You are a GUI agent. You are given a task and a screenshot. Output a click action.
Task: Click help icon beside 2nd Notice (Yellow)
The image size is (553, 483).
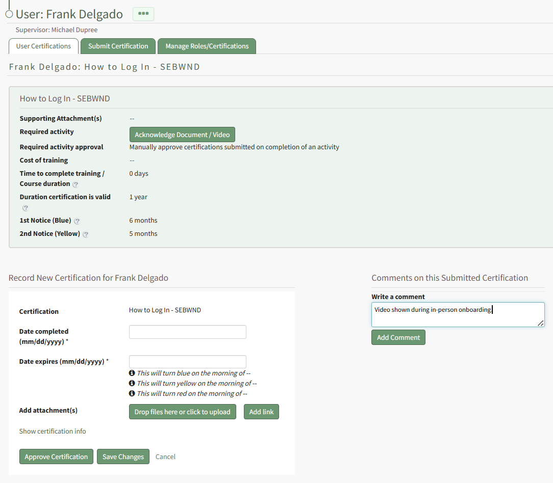86,234
